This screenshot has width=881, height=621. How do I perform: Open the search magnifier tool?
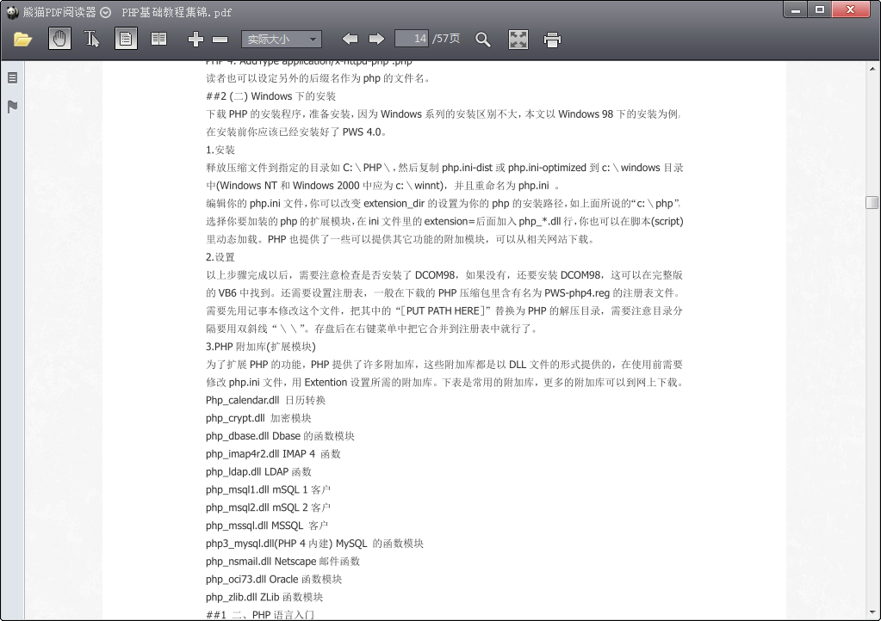483,39
